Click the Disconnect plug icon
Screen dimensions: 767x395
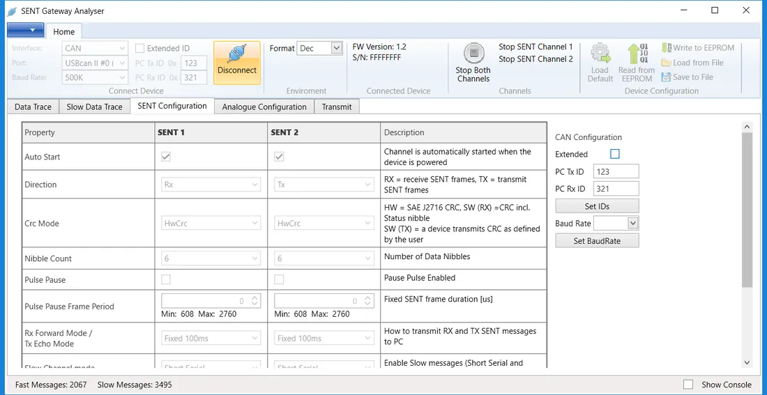(237, 53)
